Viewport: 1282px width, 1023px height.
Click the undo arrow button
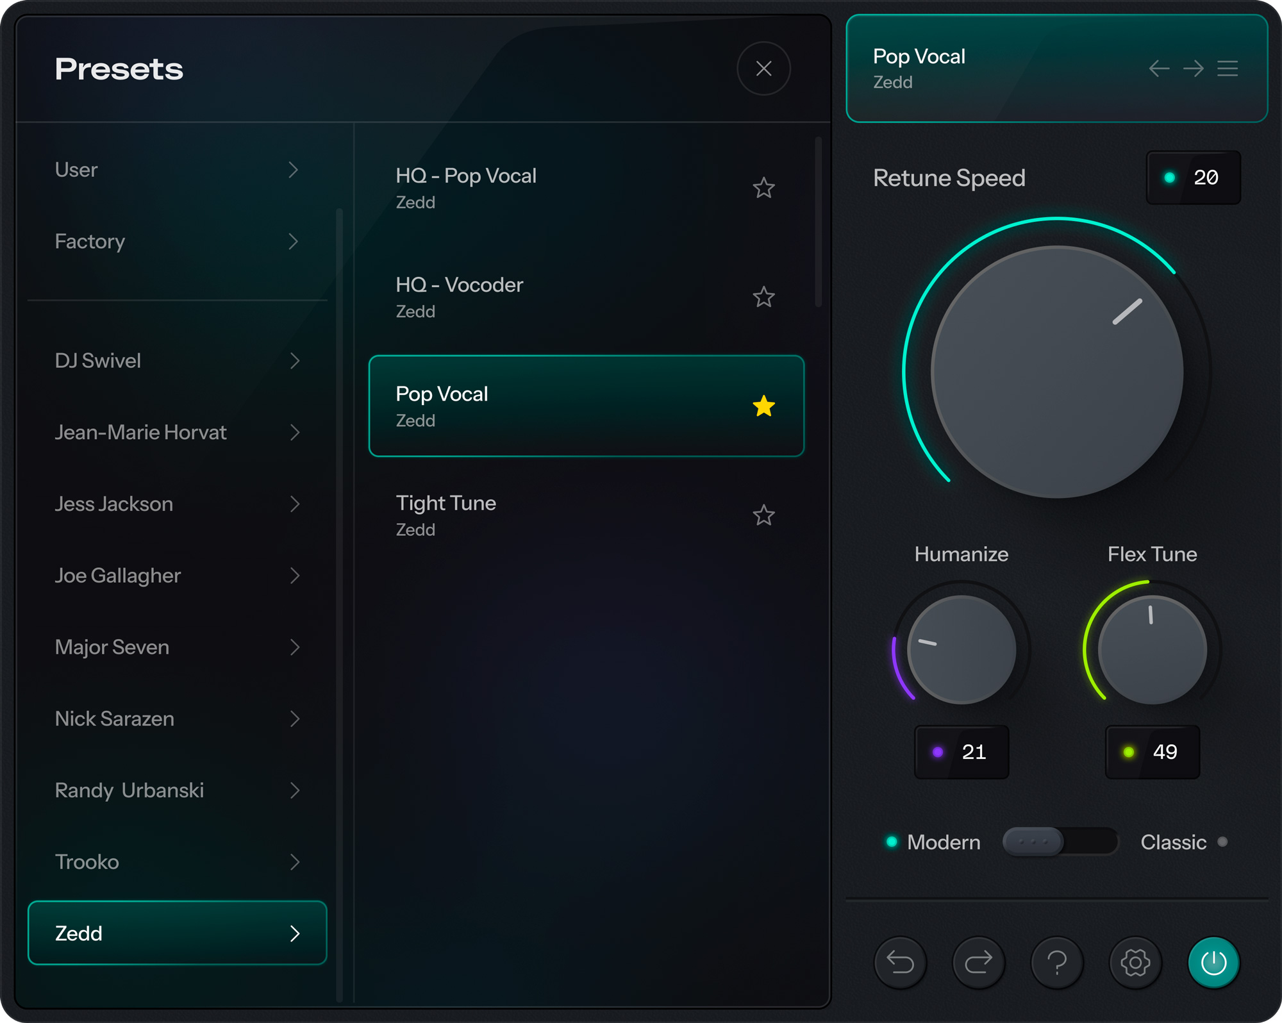click(900, 961)
